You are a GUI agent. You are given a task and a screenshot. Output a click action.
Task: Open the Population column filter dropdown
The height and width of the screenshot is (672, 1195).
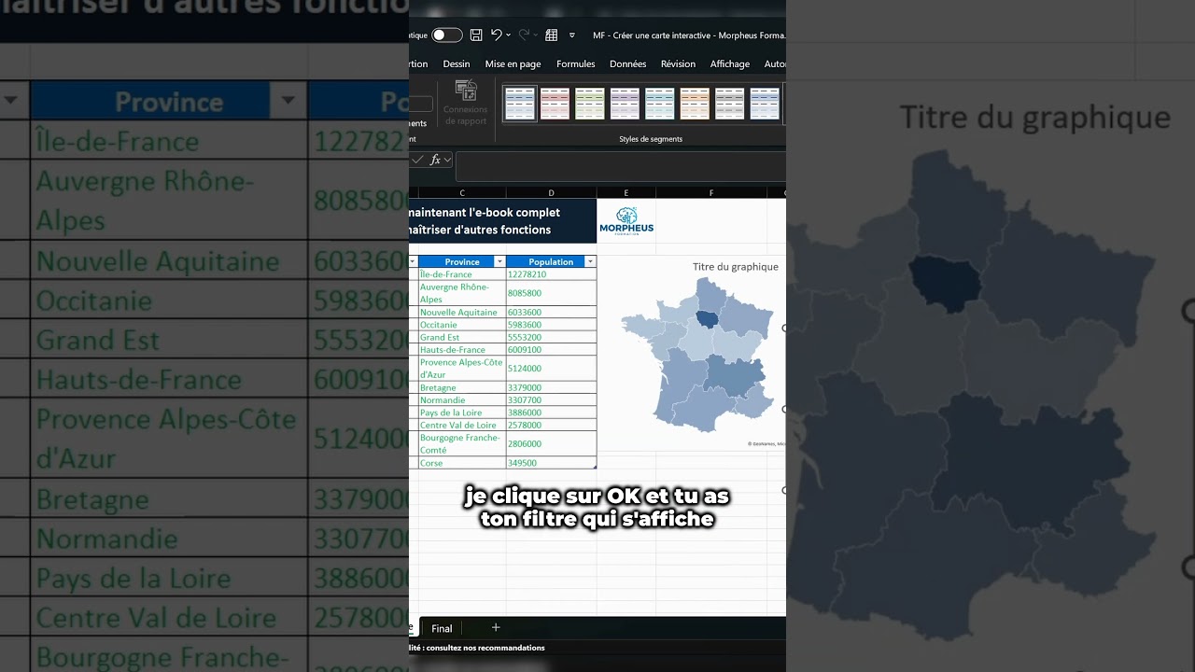click(x=590, y=261)
